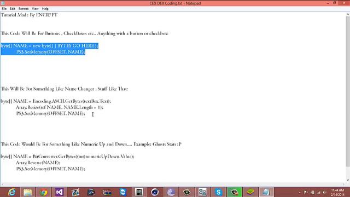
Task: Click the highlighted 'PS3.SetMemory(OFFSET, NAME);' line
Action: [50, 52]
